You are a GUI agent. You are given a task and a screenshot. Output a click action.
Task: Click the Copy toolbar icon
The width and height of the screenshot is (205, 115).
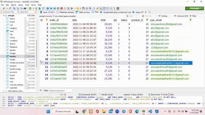point(14,8)
